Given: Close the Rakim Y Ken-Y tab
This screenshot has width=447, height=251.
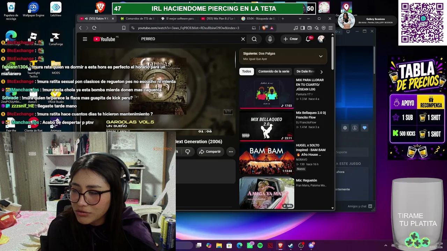Looking at the screenshot, I should [x=113, y=18].
